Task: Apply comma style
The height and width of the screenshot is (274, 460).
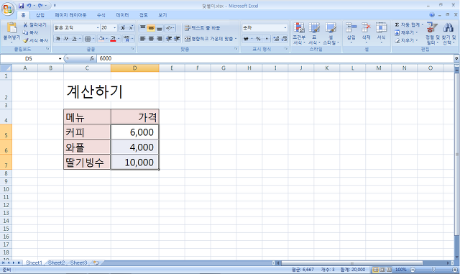Action: [267, 39]
